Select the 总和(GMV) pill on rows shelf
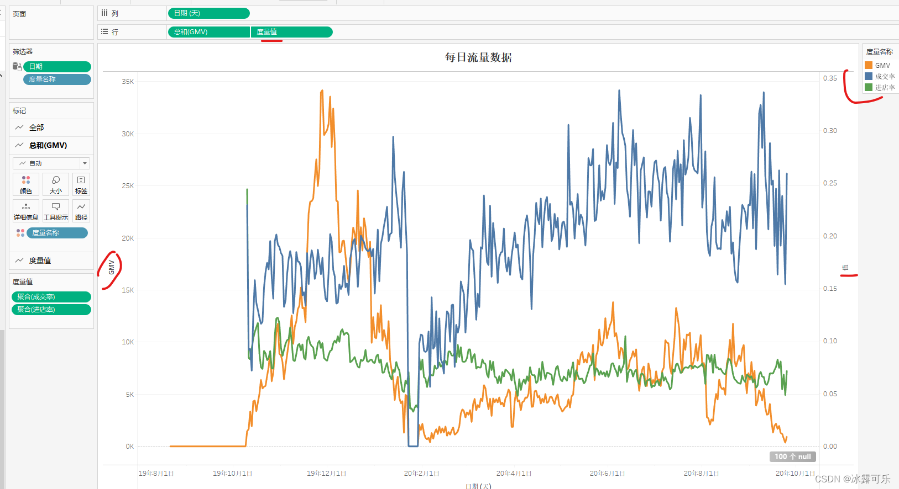 click(209, 32)
